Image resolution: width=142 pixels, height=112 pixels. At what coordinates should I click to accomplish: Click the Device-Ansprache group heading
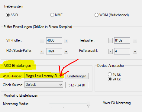click(x=111, y=66)
